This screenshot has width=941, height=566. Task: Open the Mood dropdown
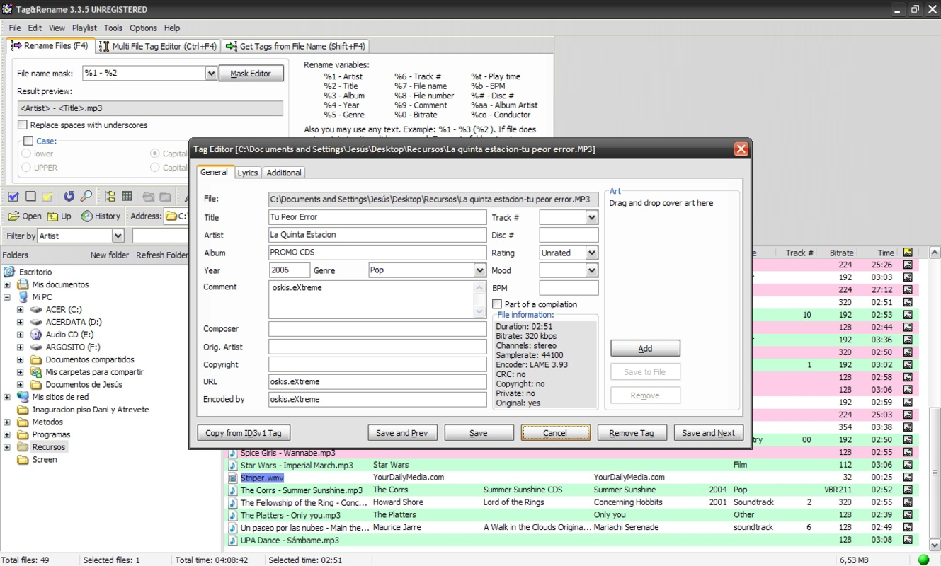[592, 270]
